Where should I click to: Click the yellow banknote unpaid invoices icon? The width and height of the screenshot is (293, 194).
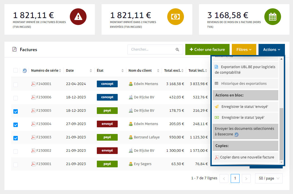[175, 17]
